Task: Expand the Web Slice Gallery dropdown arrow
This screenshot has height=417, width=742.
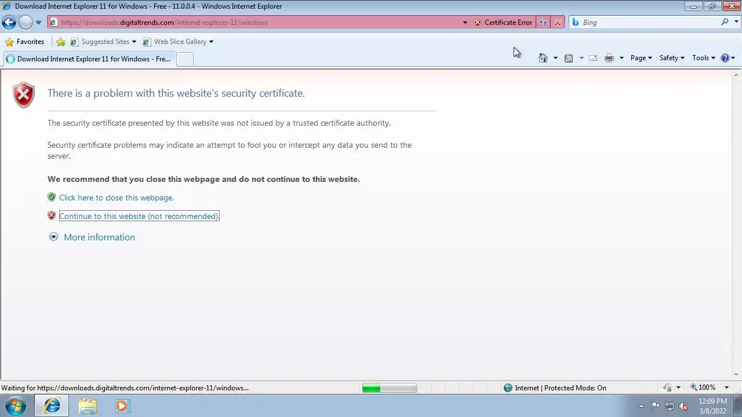Action: (x=211, y=42)
